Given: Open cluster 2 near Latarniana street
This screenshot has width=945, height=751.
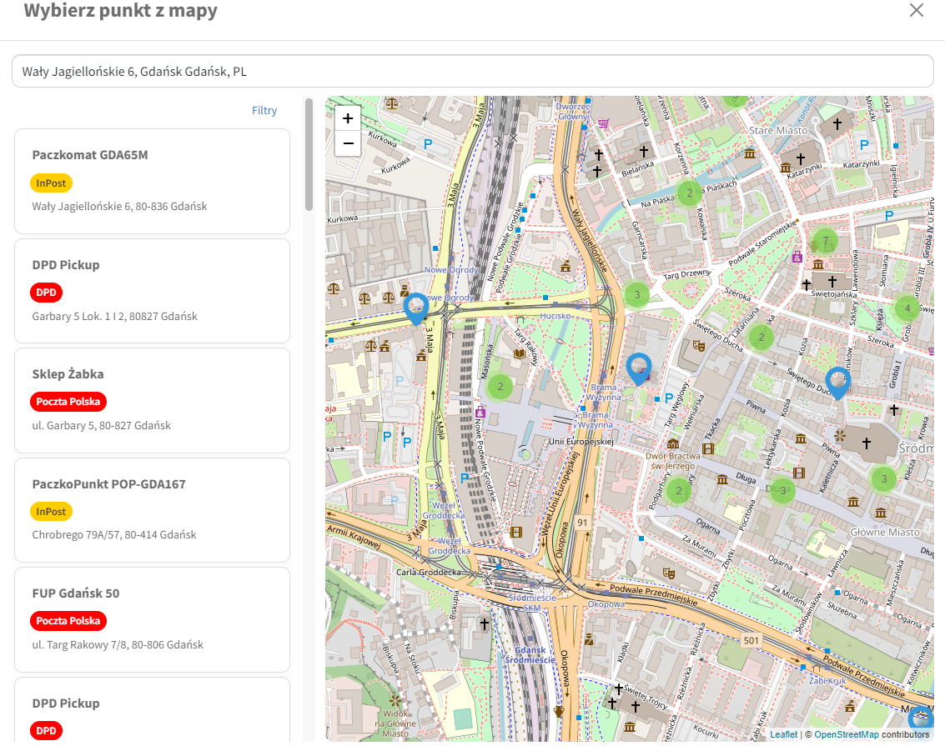Looking at the screenshot, I should [762, 337].
